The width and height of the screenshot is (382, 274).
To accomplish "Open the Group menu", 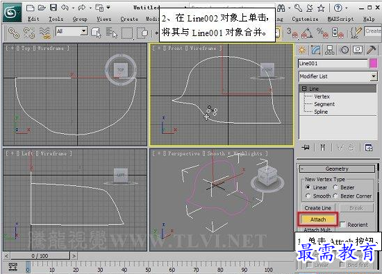I will (x=80, y=19).
